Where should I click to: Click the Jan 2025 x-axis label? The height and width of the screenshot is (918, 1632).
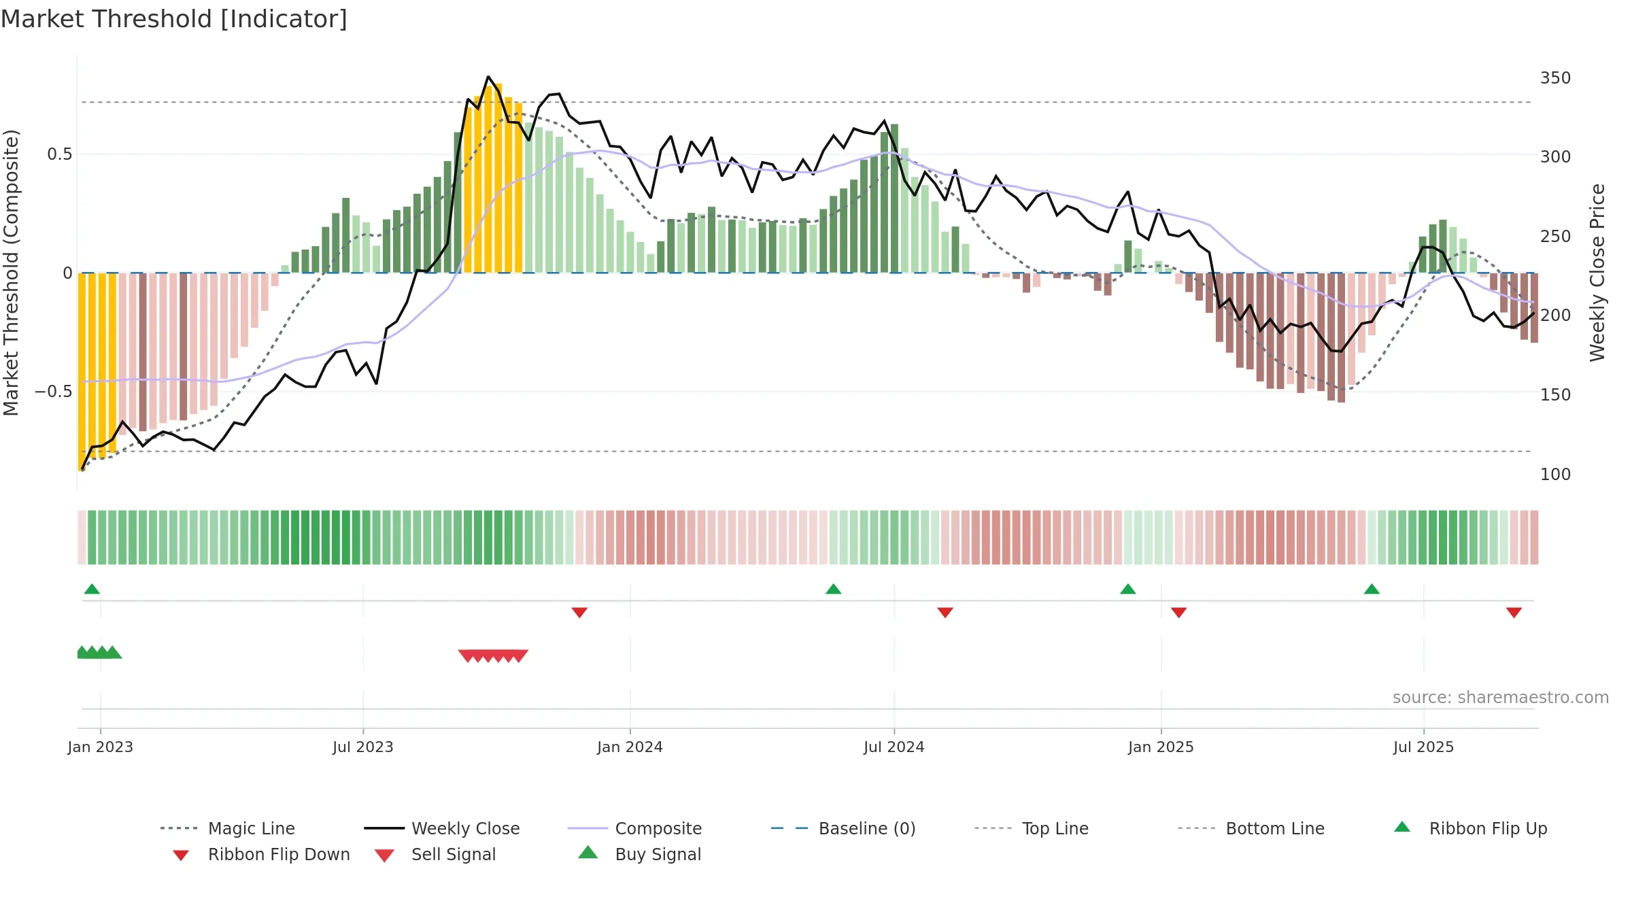tap(1161, 747)
